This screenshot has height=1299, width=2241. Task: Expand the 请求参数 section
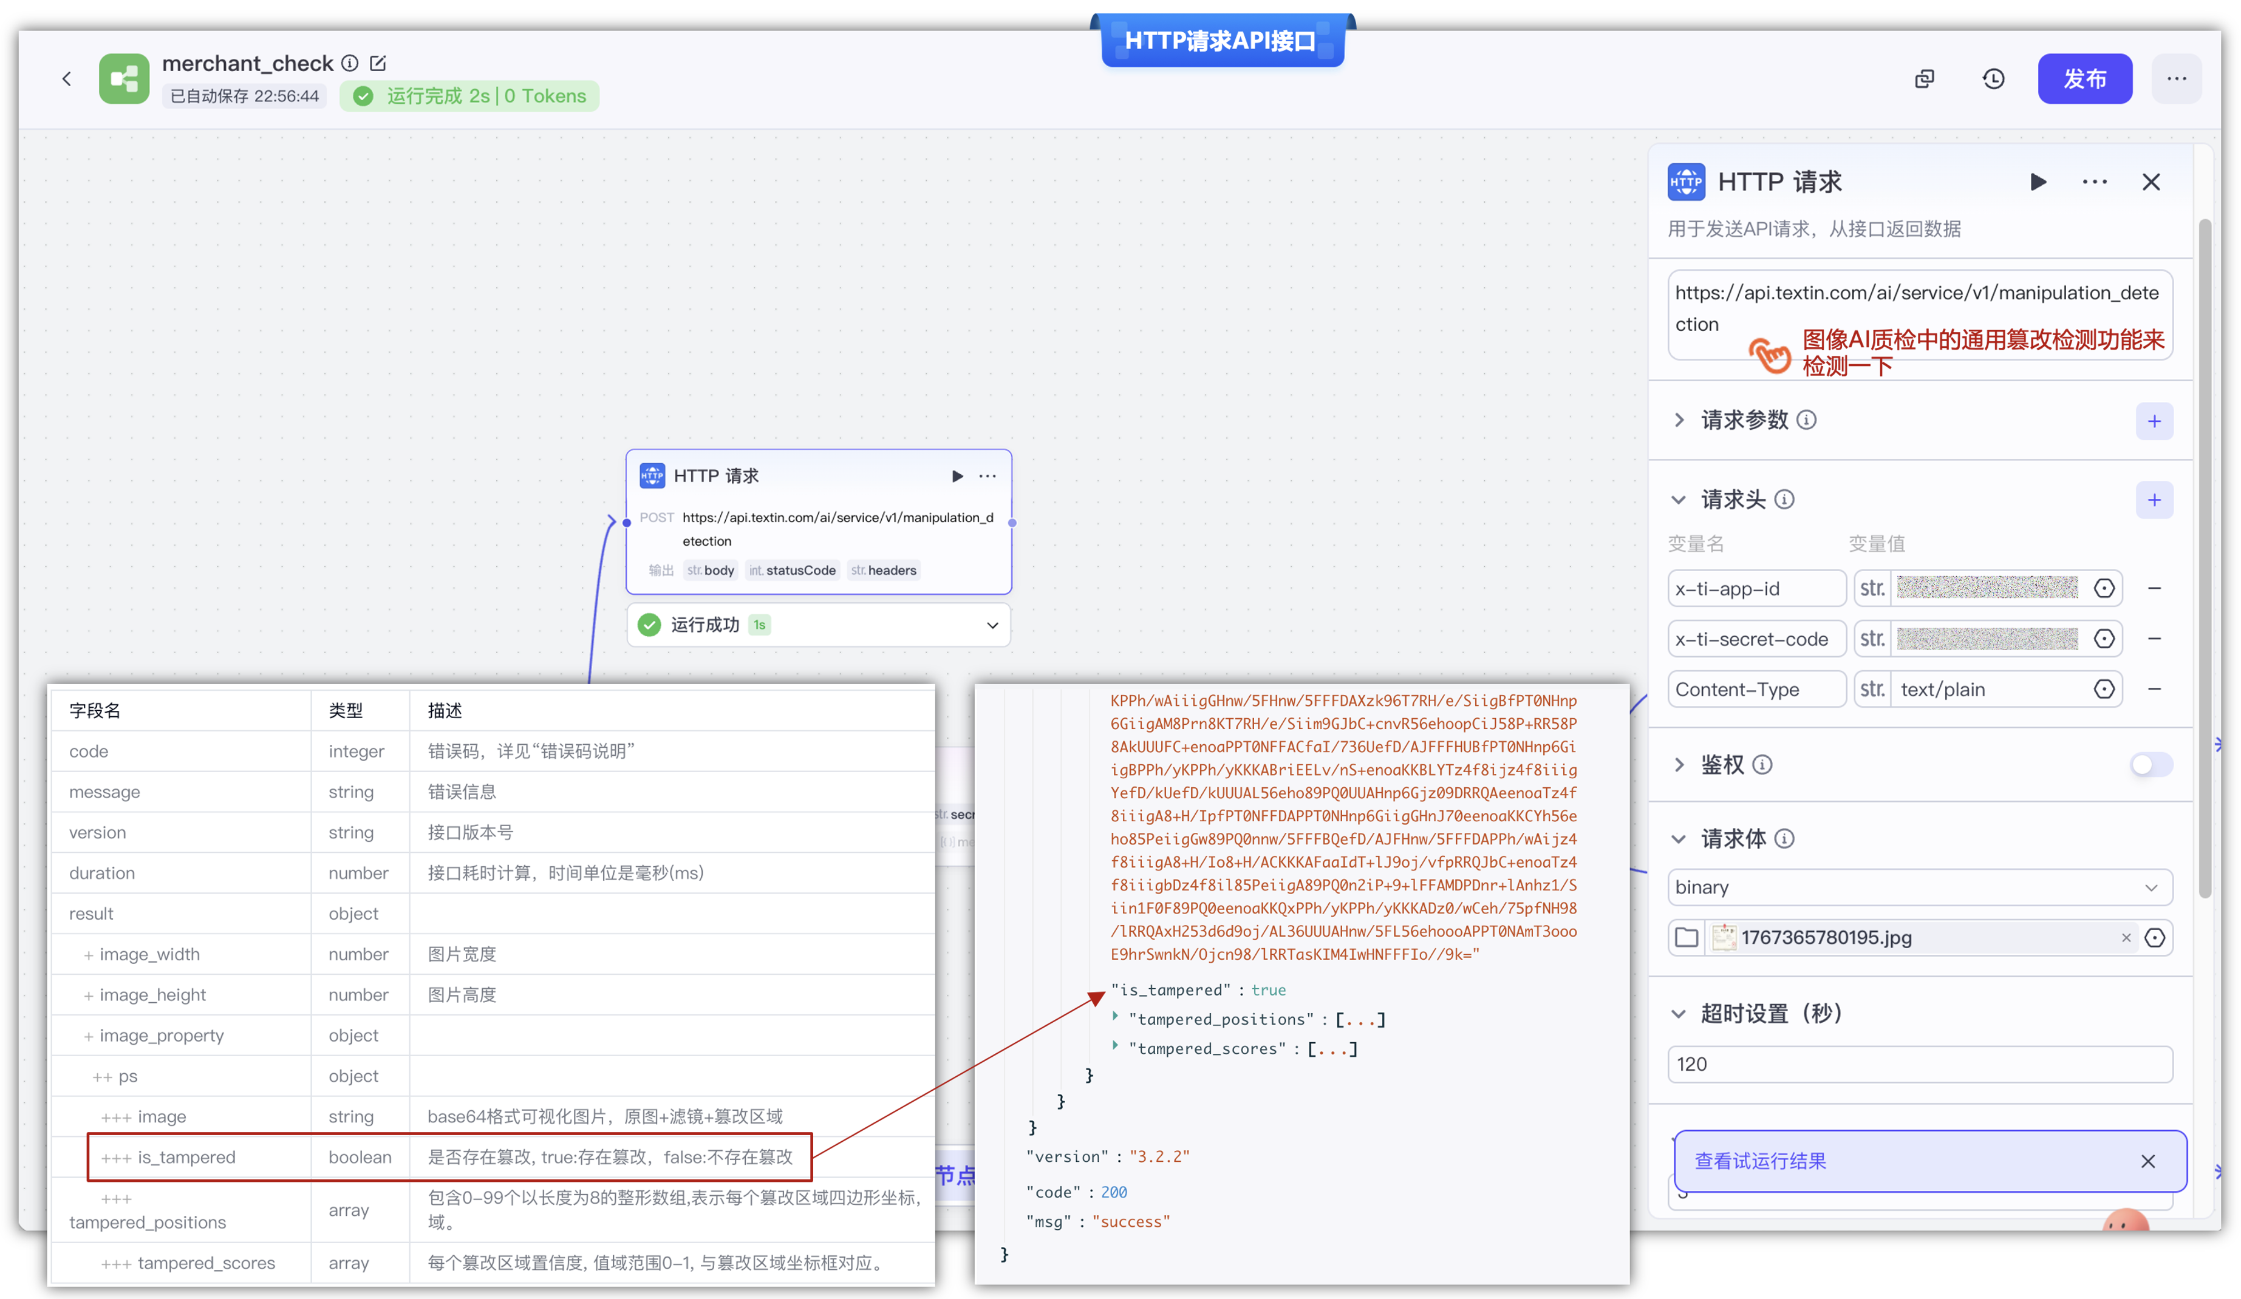click(x=1679, y=419)
